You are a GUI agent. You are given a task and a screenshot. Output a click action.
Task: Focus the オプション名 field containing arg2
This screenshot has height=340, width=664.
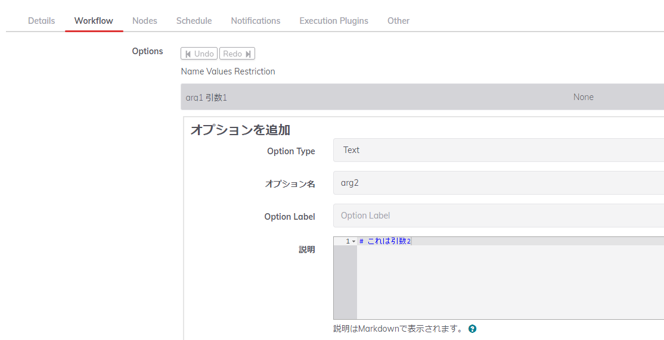tap(498, 183)
